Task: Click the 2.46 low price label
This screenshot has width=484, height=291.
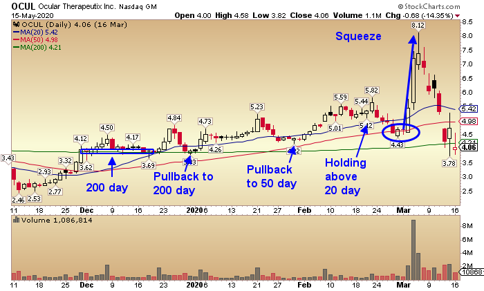Action: (x=18, y=200)
